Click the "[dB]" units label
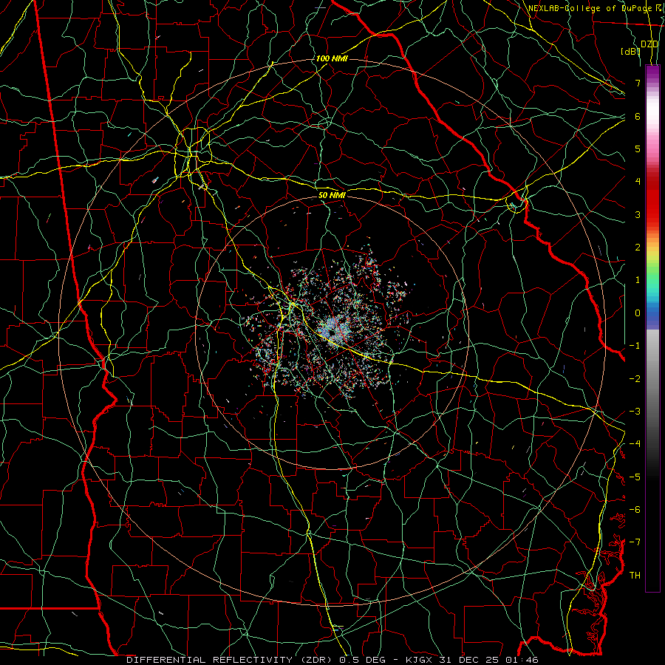This screenshot has width=665, height=665. (x=630, y=51)
